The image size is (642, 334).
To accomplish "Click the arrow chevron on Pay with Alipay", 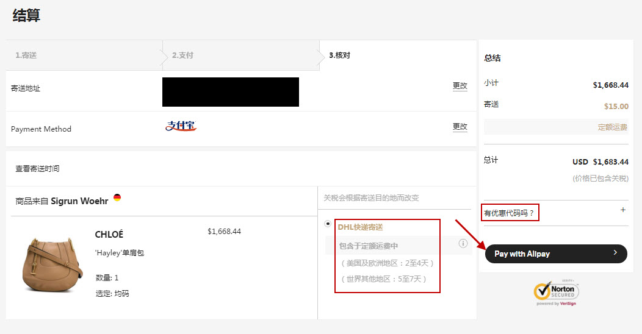I will coord(615,253).
